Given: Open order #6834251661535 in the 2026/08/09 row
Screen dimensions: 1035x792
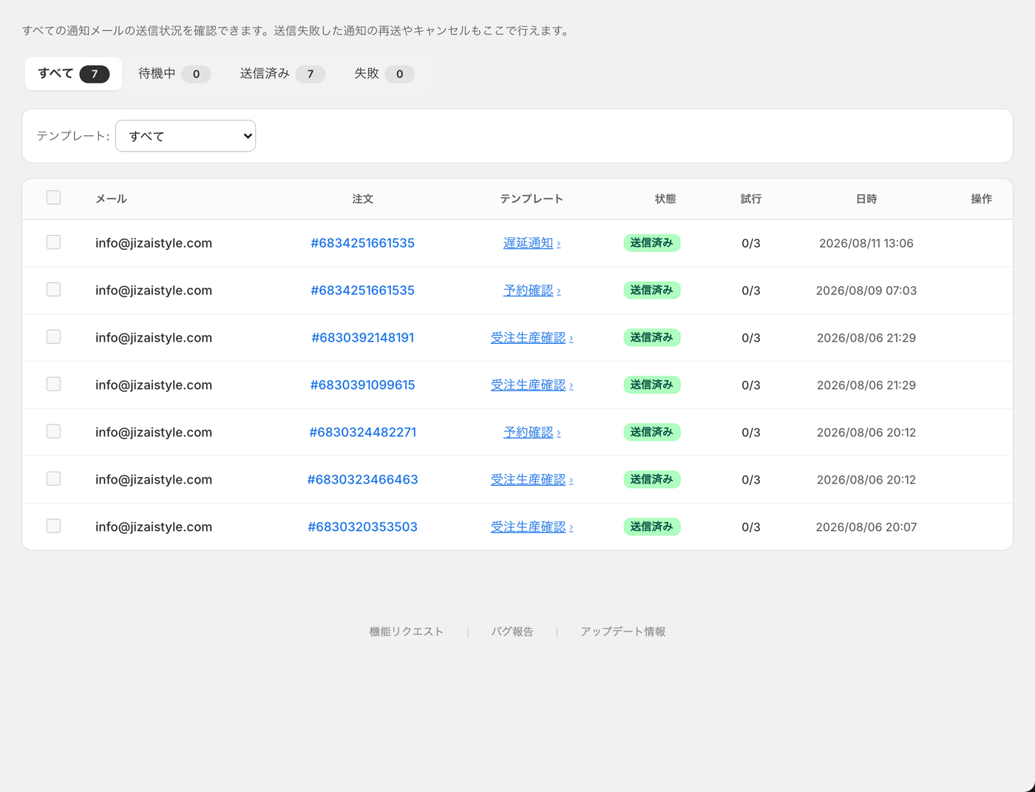Looking at the screenshot, I should pyautogui.click(x=362, y=291).
